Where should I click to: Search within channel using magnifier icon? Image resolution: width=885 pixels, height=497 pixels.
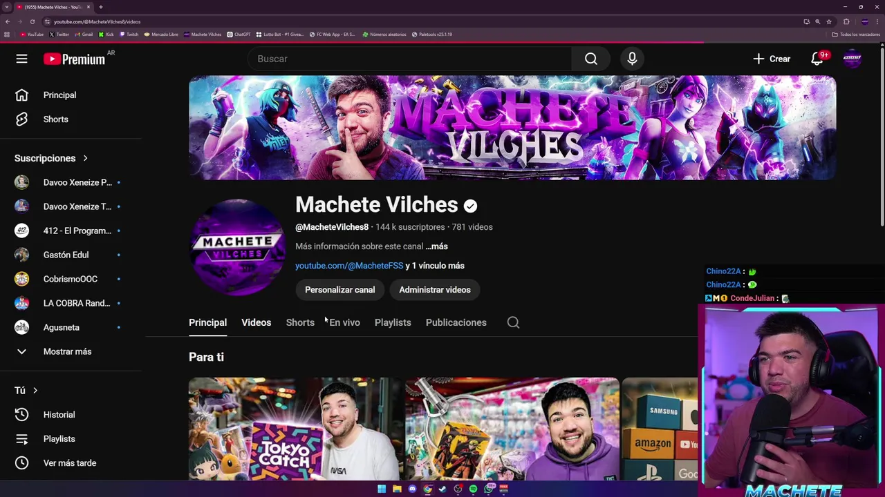click(x=513, y=322)
